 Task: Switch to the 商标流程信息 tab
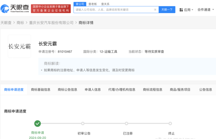click(x=153, y=90)
